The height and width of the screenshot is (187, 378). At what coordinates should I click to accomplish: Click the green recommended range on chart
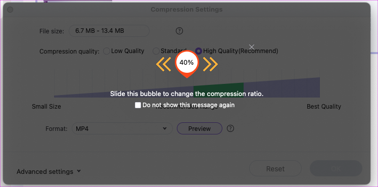[x=218, y=90]
